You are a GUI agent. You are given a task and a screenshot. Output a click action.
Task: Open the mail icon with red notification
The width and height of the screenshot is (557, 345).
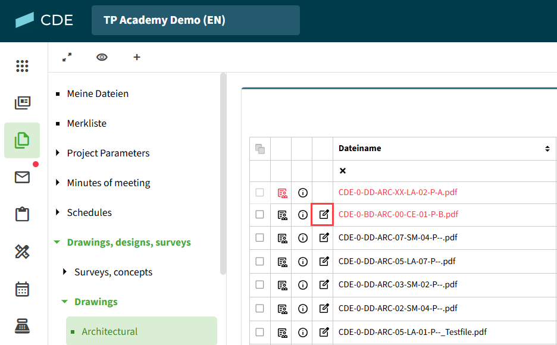tap(22, 177)
